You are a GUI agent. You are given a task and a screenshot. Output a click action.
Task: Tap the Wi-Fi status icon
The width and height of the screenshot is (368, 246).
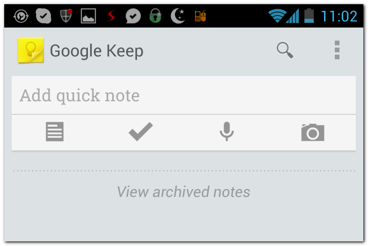(x=277, y=16)
